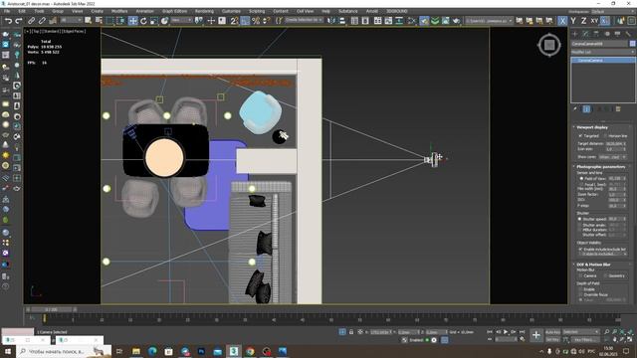Viewport: 637px width, 358px height.
Task: Toggle Motion Blur Camera checkbox
Action: [580, 275]
